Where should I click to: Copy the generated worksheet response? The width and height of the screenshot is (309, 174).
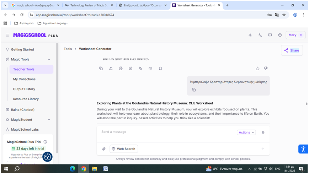click(101, 69)
